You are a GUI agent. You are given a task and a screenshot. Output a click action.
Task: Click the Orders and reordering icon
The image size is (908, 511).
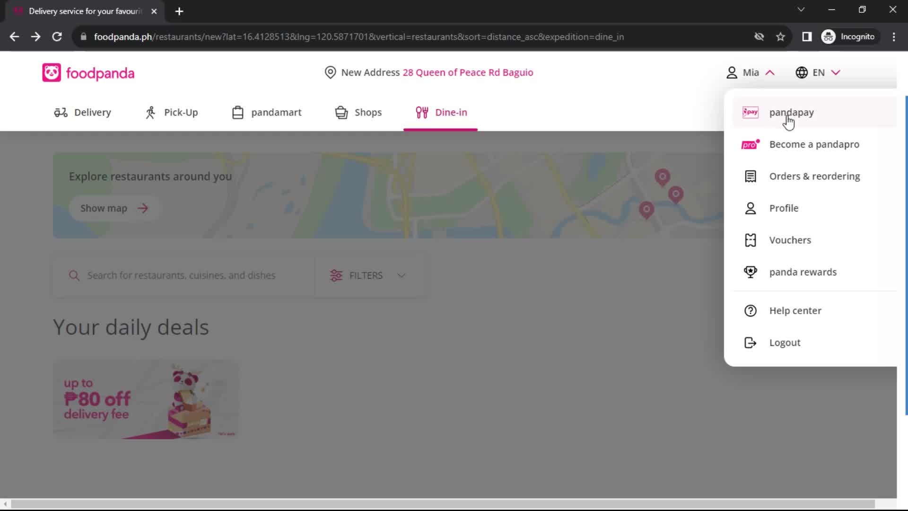[x=750, y=176]
